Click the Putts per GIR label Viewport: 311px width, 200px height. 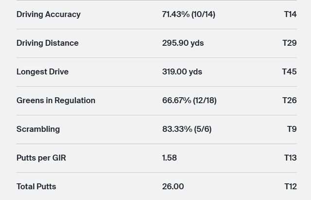[41, 158]
